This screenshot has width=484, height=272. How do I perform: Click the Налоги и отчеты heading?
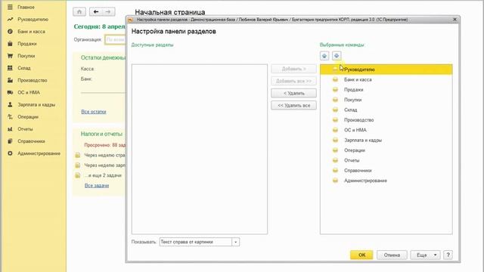click(101, 134)
